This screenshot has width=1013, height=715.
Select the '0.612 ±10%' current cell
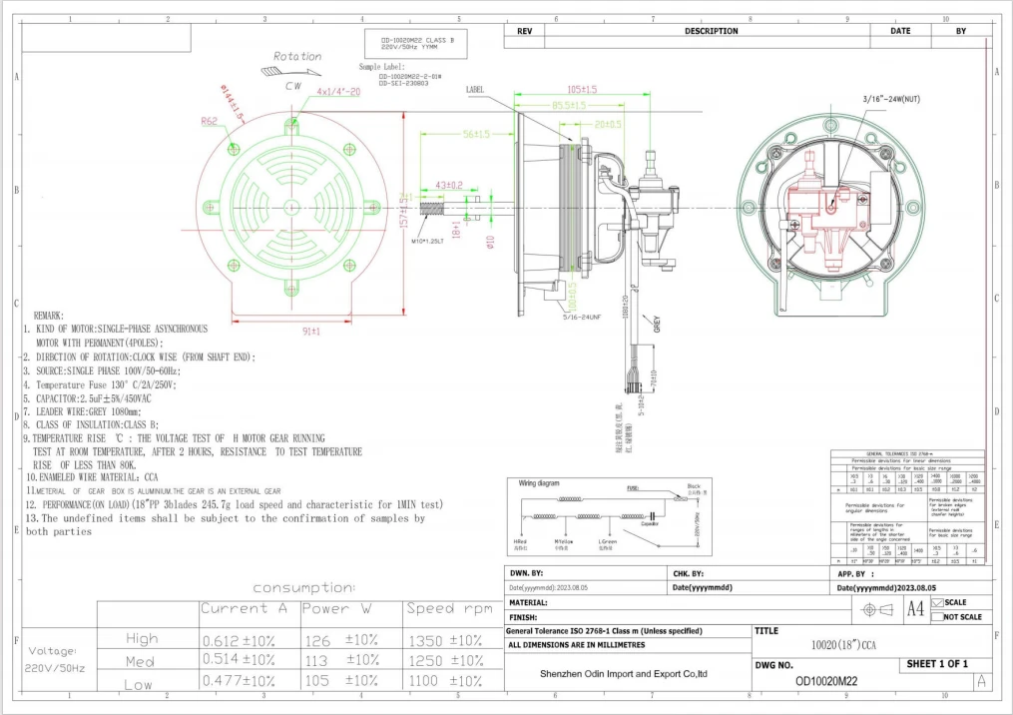[x=240, y=641]
